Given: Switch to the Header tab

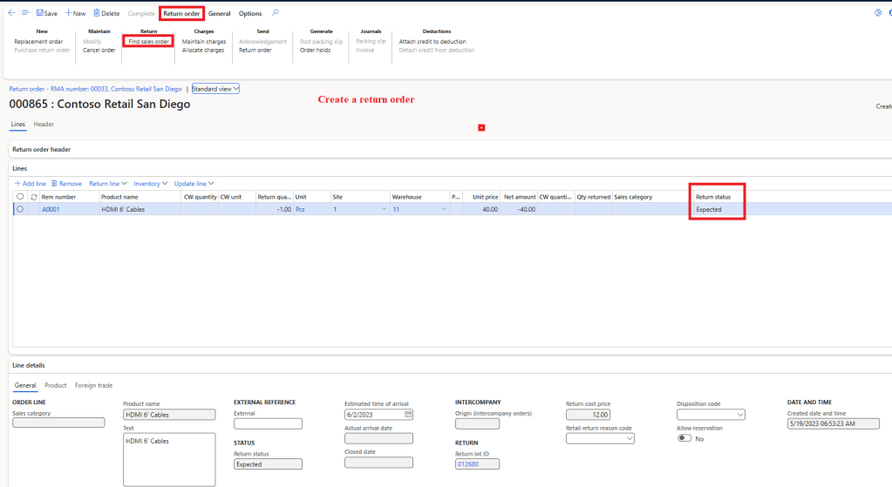Looking at the screenshot, I should (x=44, y=125).
